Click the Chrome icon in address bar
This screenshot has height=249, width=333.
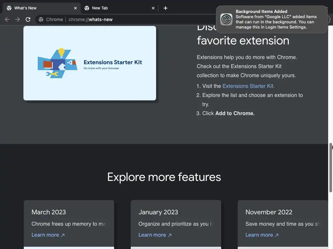[41, 19]
